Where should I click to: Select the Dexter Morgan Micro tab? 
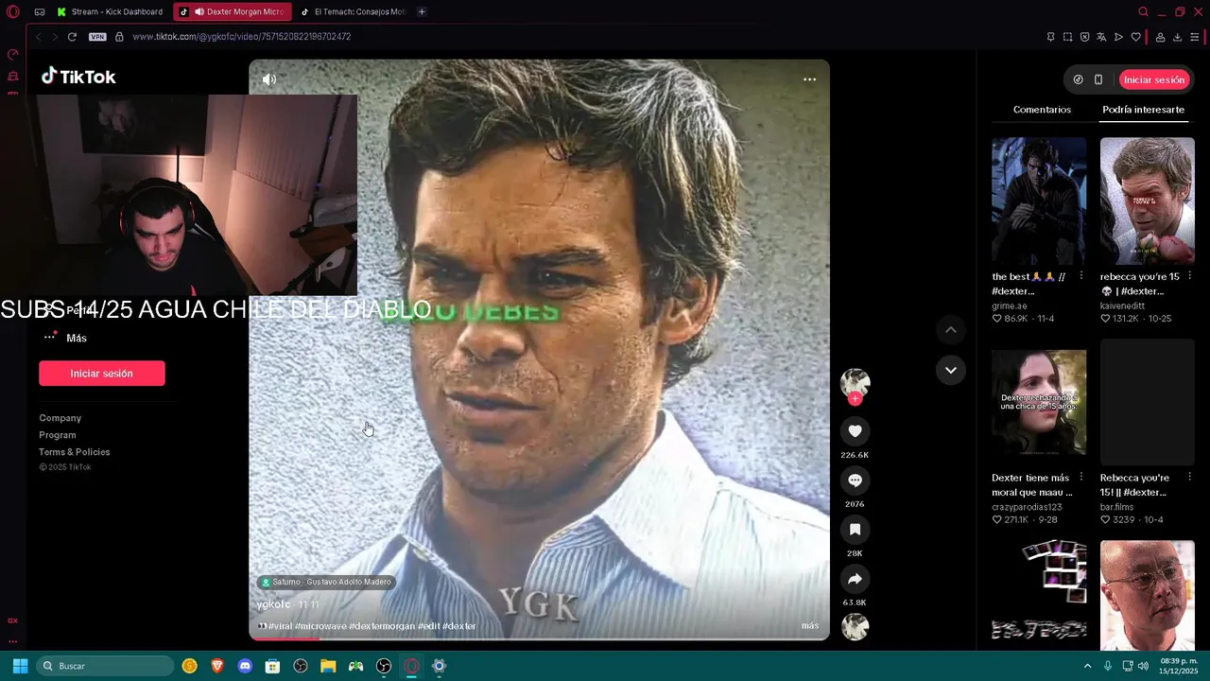click(233, 11)
